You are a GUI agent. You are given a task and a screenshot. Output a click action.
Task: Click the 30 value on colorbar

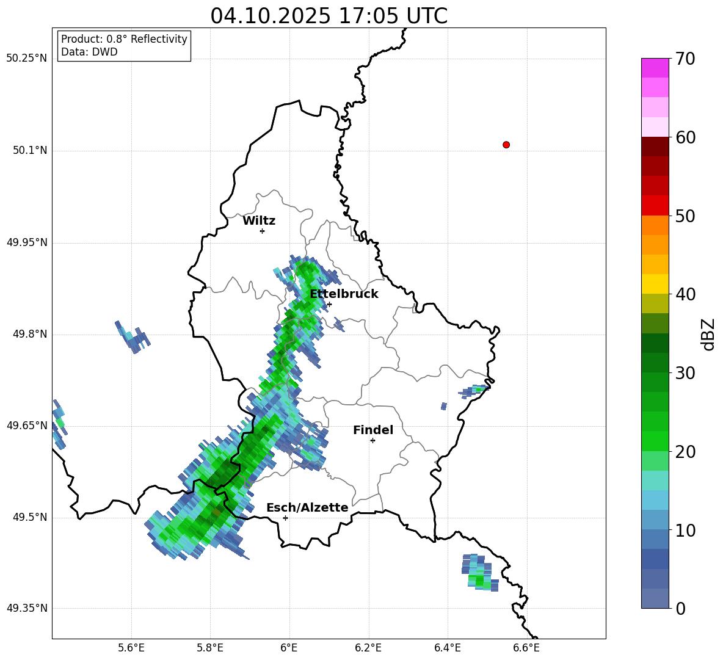pos(685,373)
